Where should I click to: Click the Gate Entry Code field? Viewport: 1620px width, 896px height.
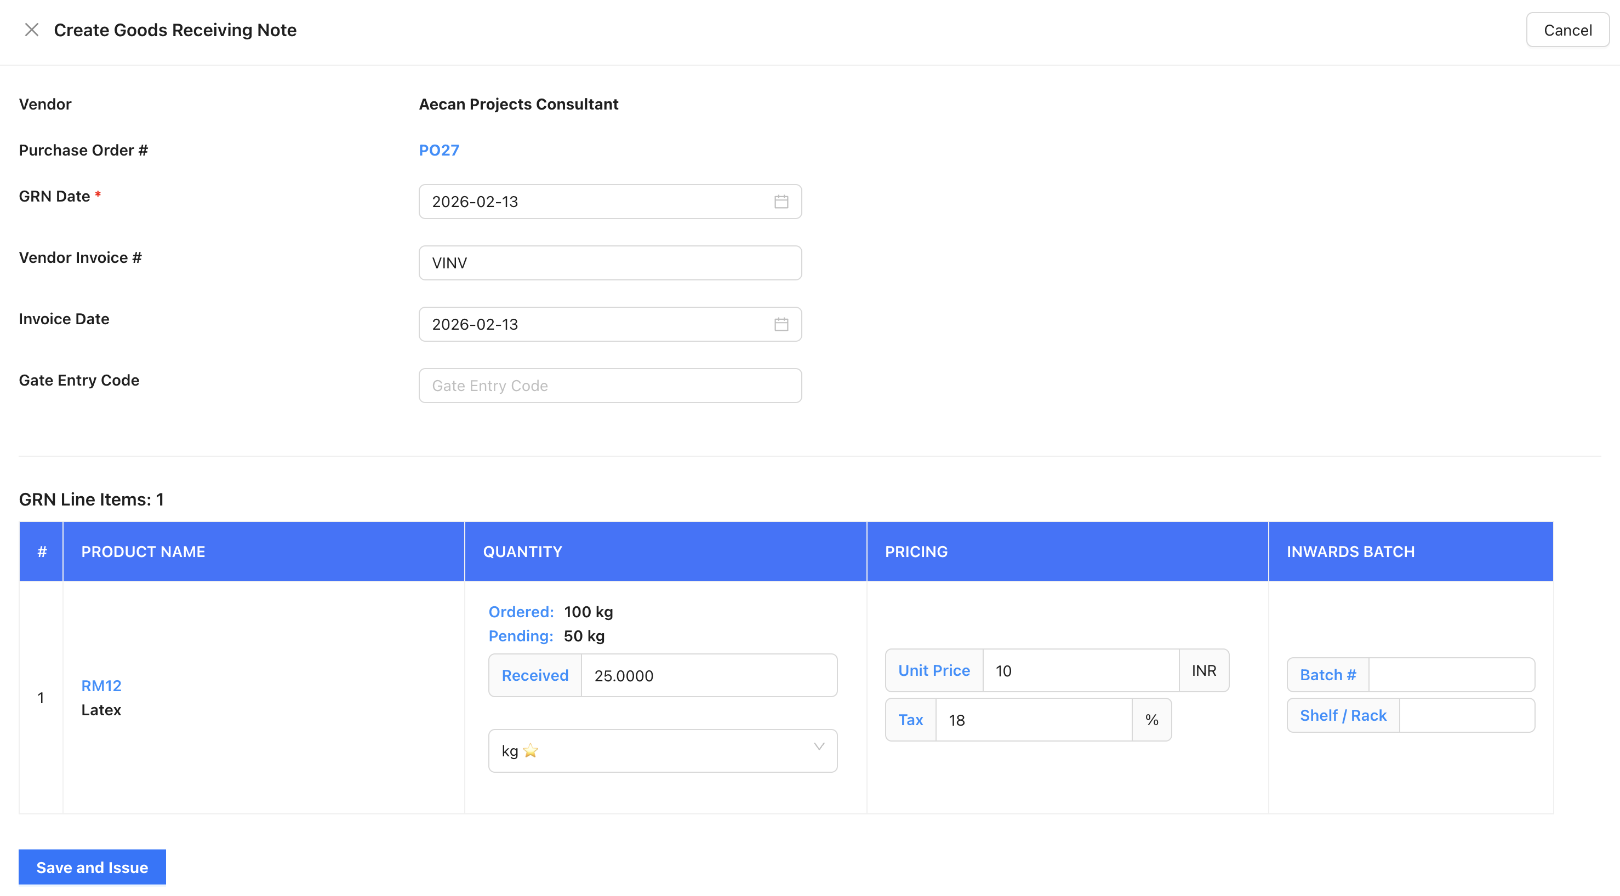(x=609, y=385)
